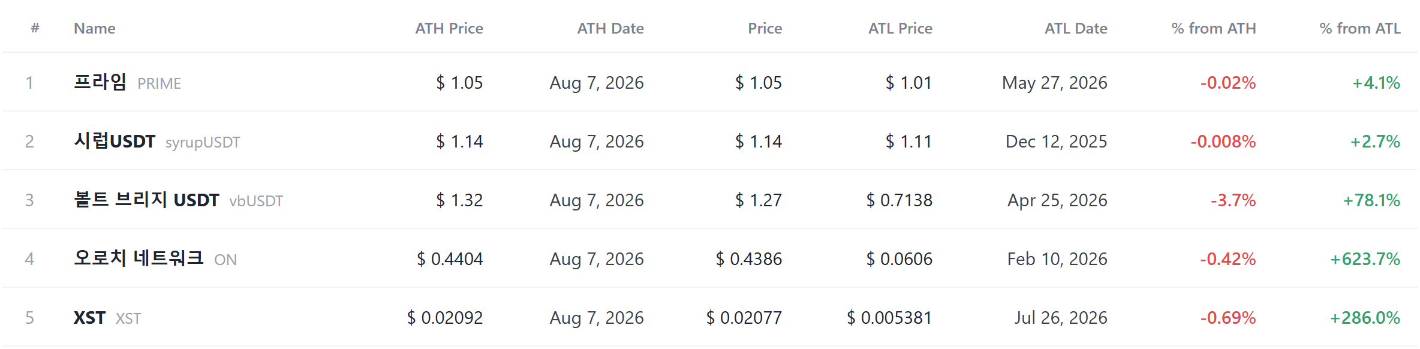Click the Dec 12, 2025 ATL date cell
The width and height of the screenshot is (1420, 349).
[1056, 142]
